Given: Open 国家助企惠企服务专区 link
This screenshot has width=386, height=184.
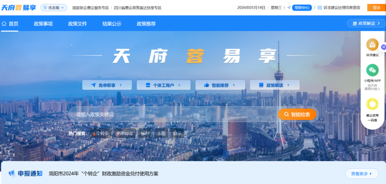Looking at the screenshot, I should (x=90, y=8).
